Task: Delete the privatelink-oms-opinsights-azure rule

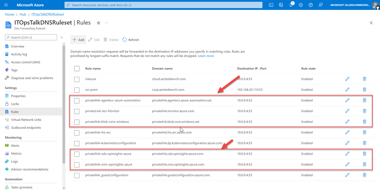Action: (364, 164)
